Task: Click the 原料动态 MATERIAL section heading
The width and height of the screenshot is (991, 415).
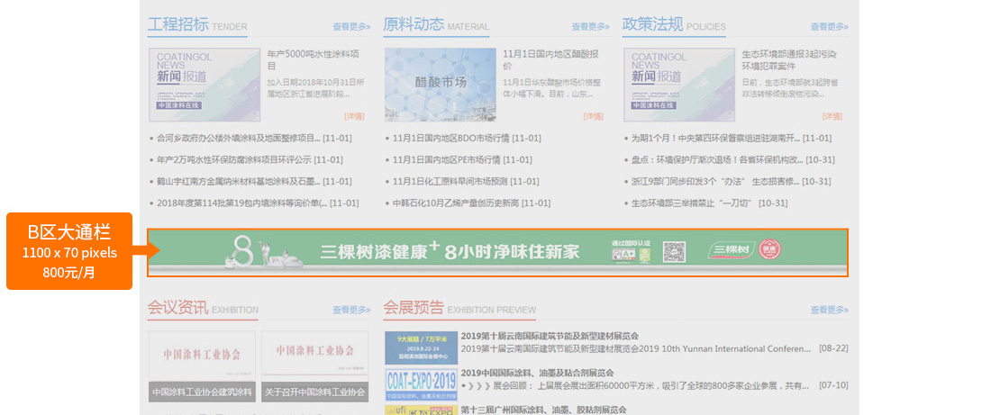Action: [x=435, y=25]
